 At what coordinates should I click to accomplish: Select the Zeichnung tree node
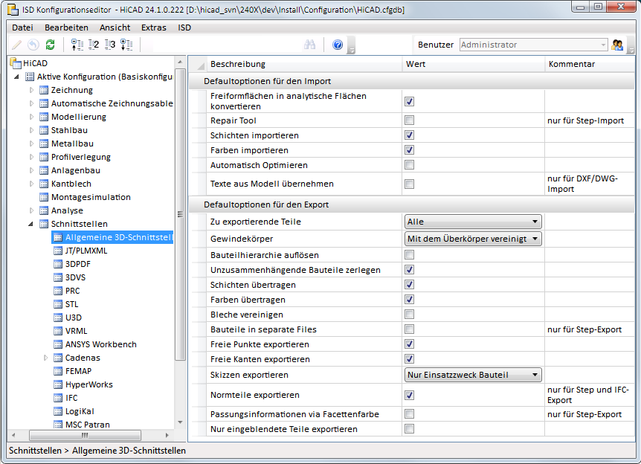click(71, 90)
